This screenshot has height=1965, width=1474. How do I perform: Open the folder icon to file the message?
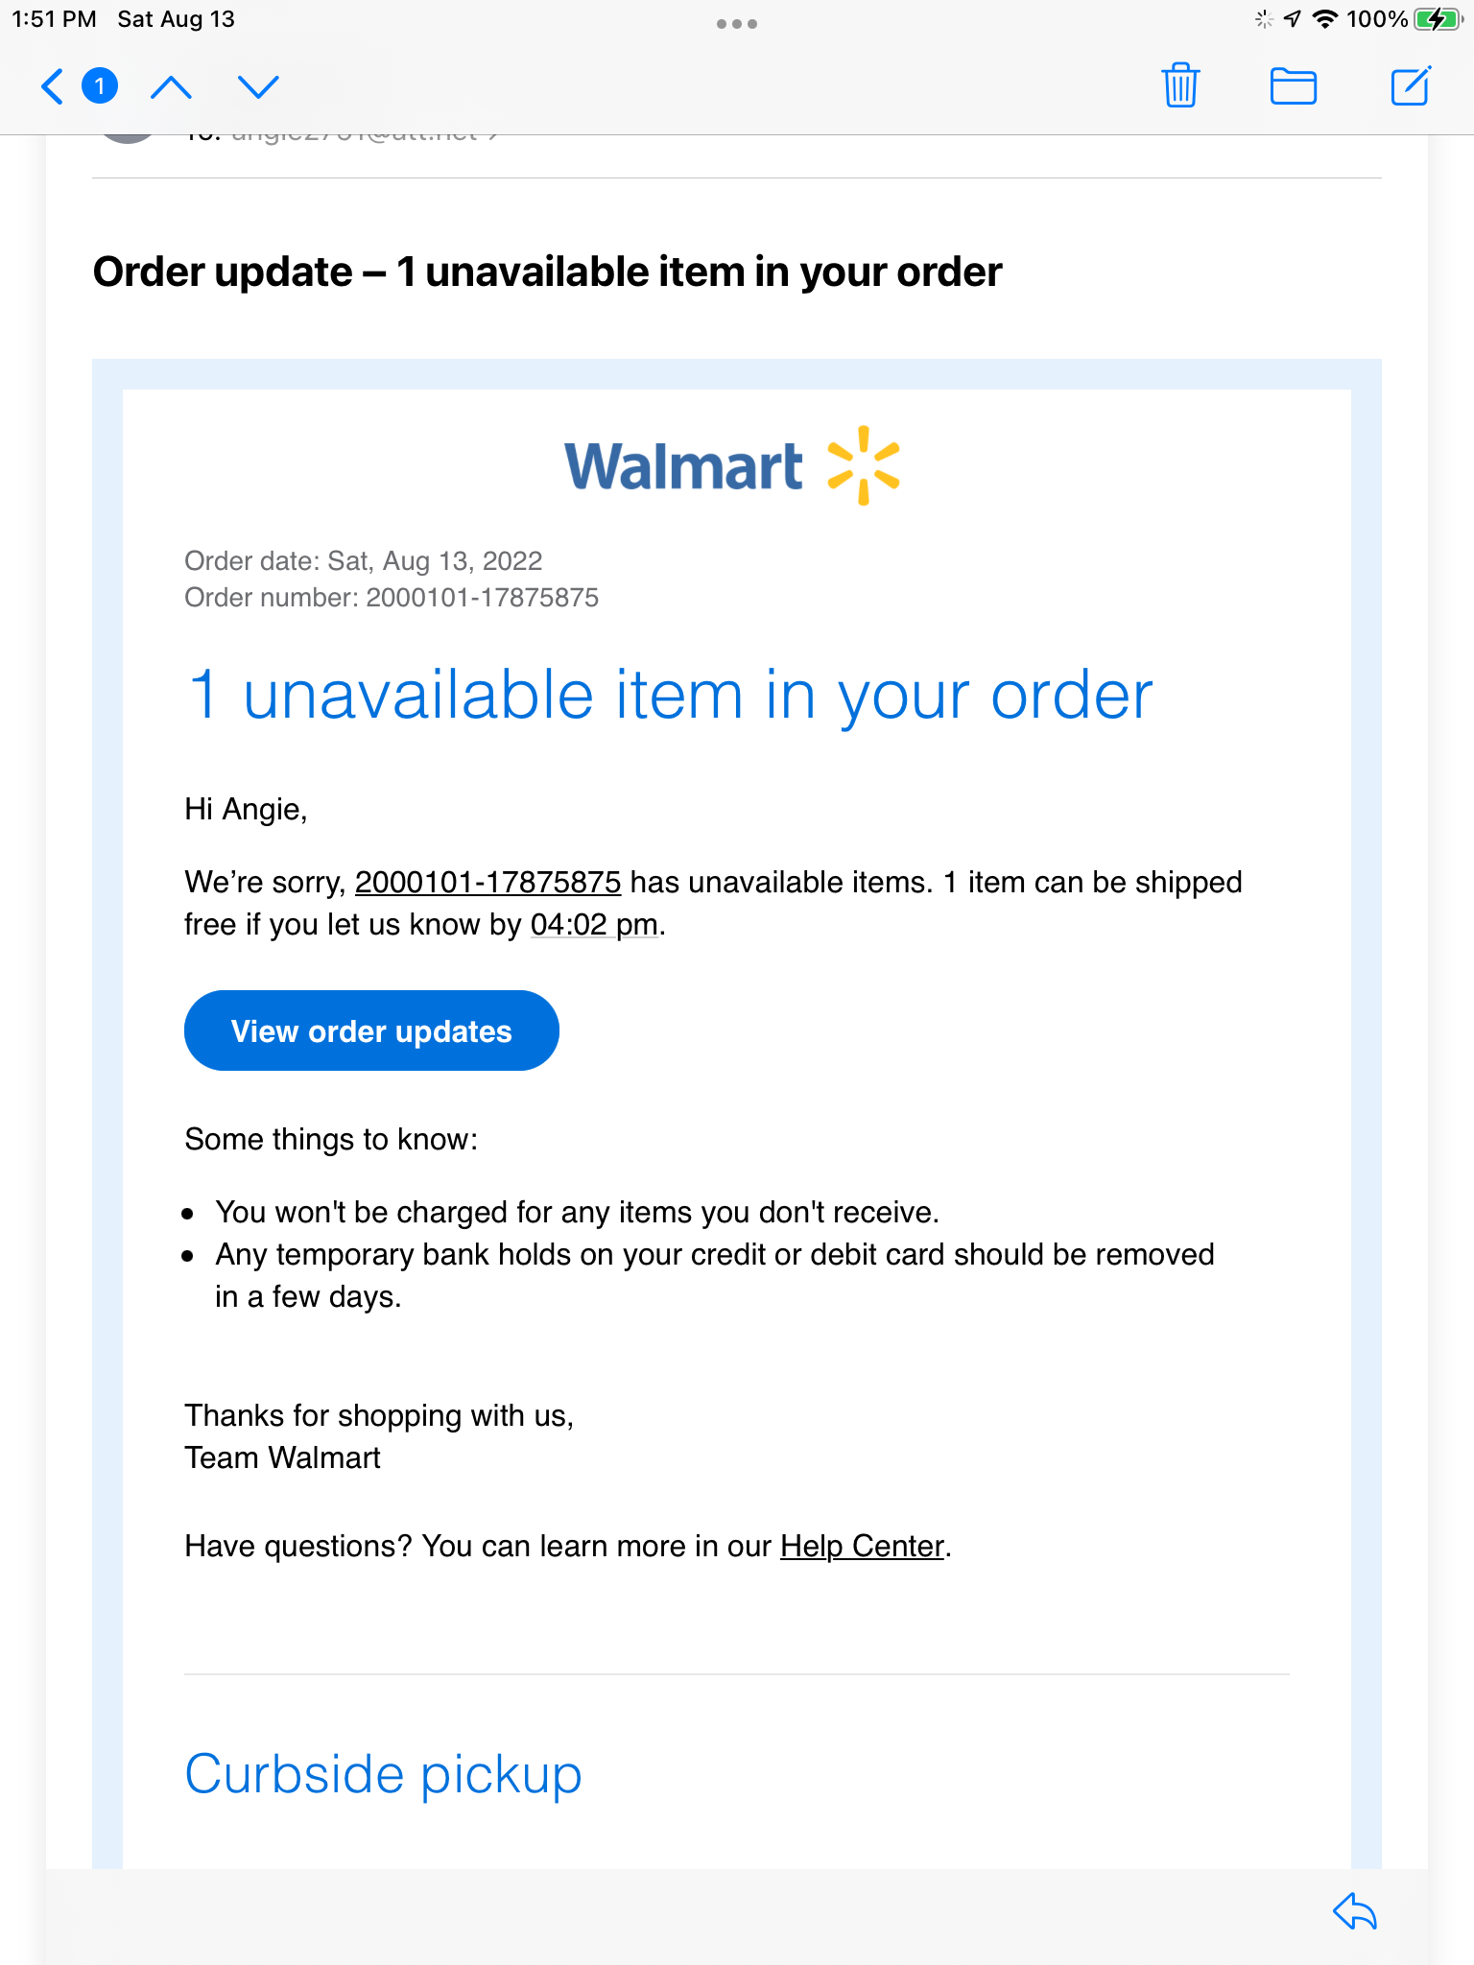[1293, 86]
